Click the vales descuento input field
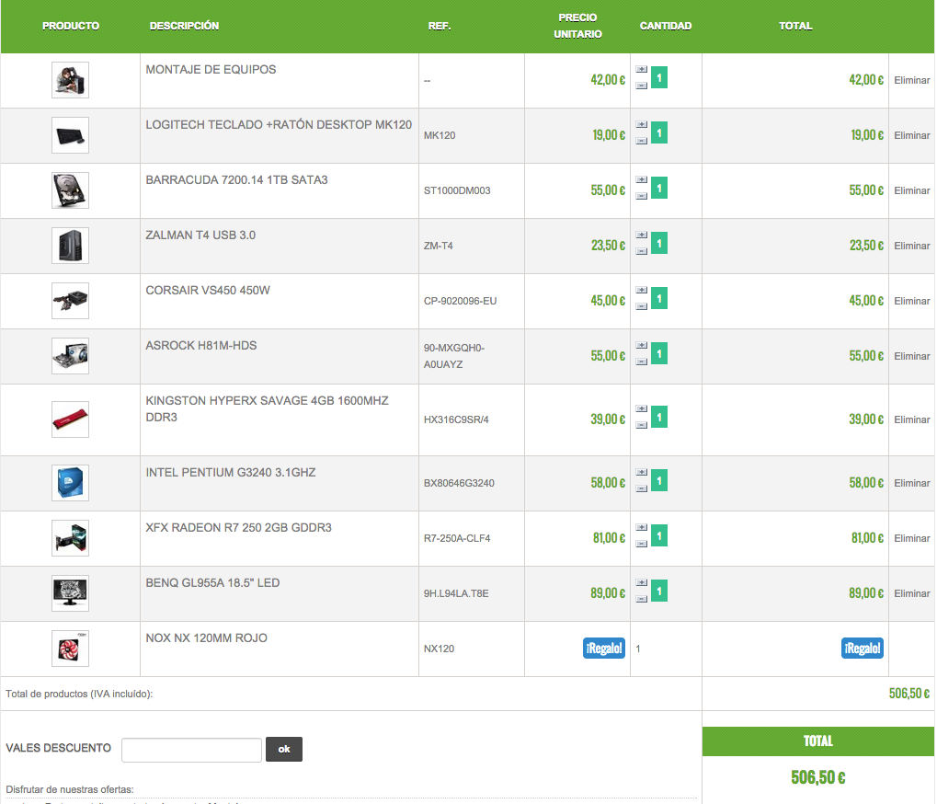This screenshot has height=804, width=937. pyautogui.click(x=191, y=750)
